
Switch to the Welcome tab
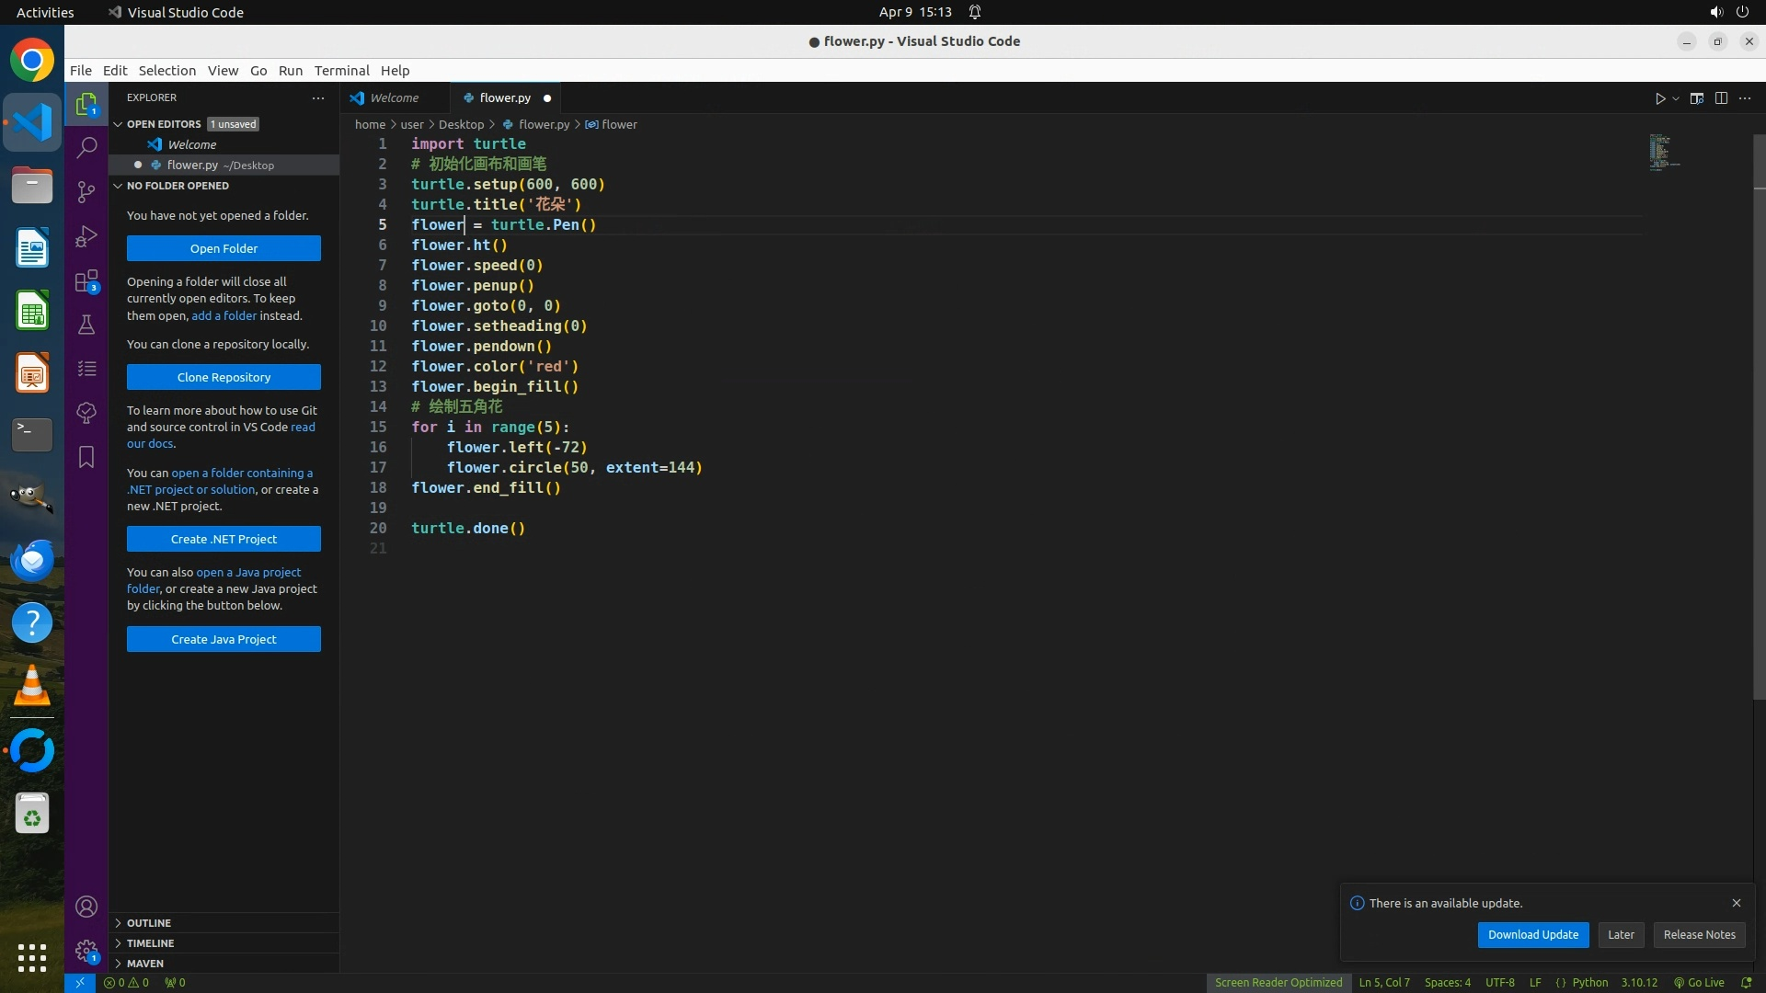(394, 97)
